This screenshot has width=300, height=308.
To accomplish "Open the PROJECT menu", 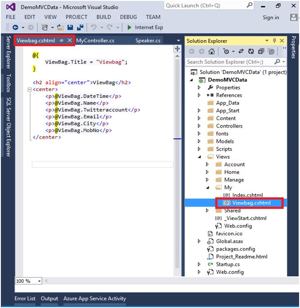I will coord(76,17).
